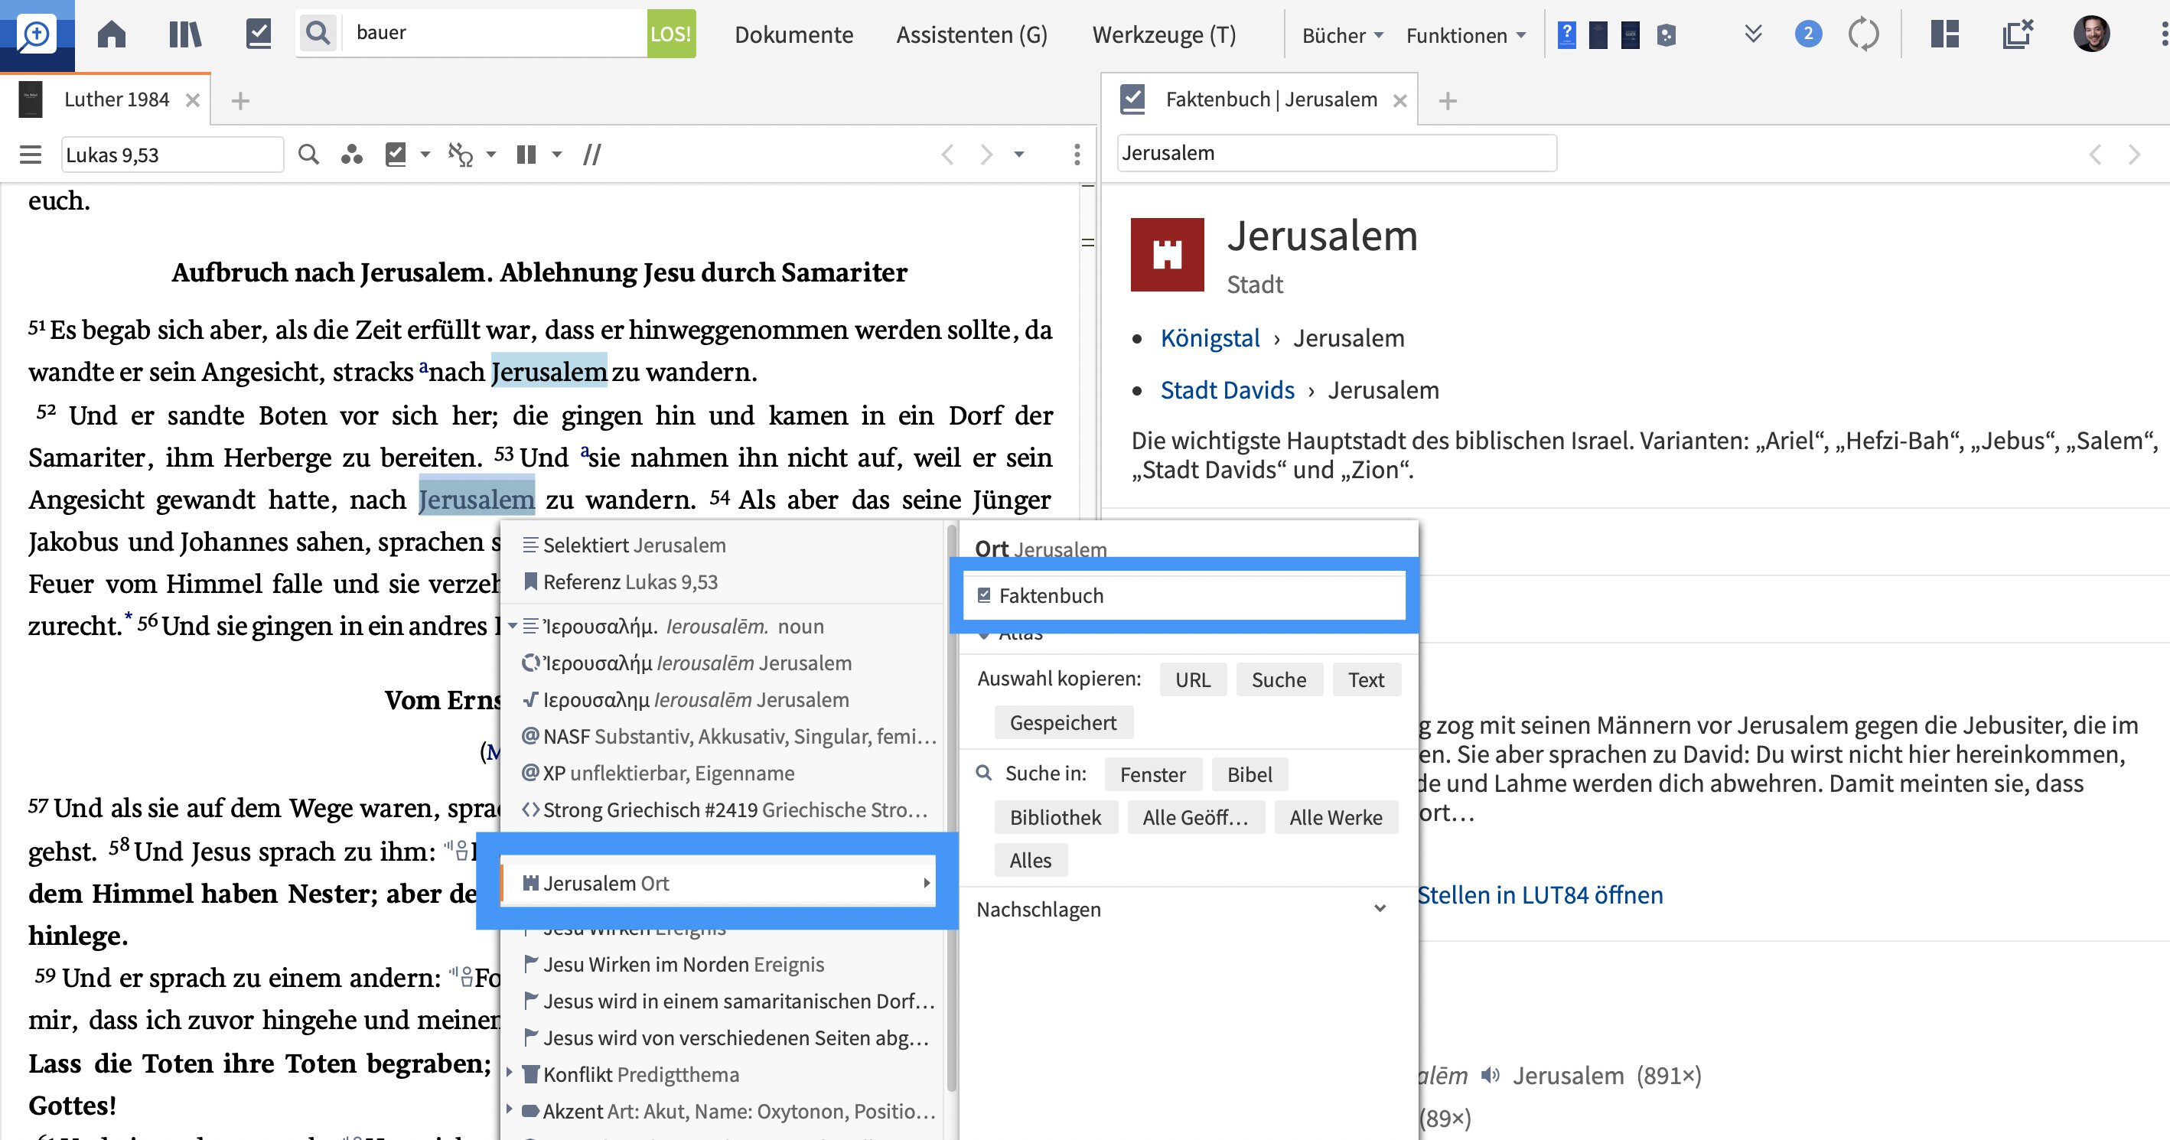This screenshot has height=1140, width=2170.
Task: Click the visual filters three-dots icon
Action: pyautogui.click(x=351, y=155)
